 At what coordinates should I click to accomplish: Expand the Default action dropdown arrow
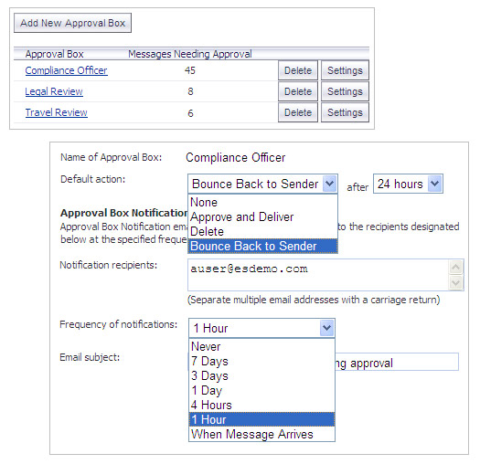330,184
